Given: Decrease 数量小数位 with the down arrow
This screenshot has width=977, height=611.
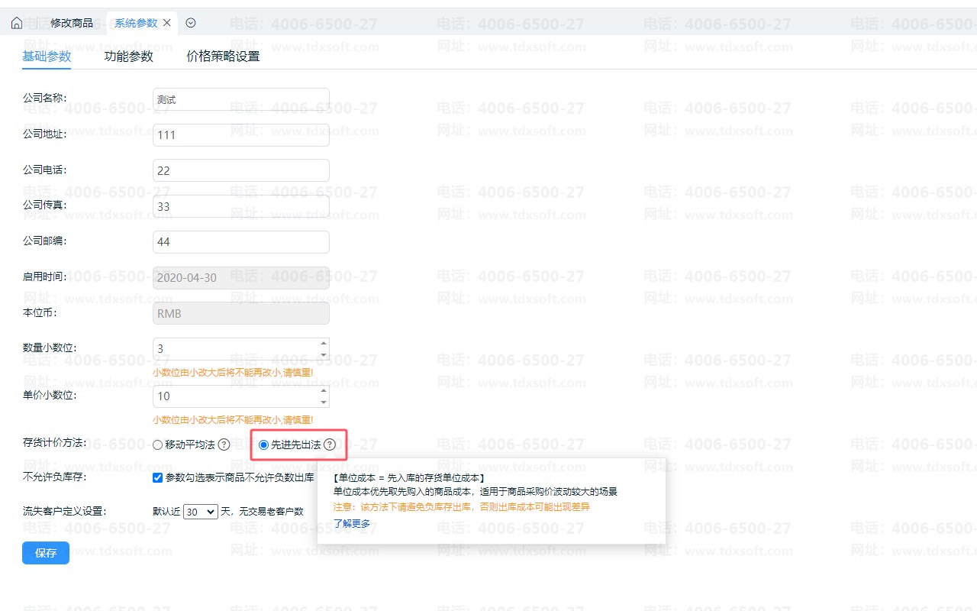Looking at the screenshot, I should tap(324, 354).
